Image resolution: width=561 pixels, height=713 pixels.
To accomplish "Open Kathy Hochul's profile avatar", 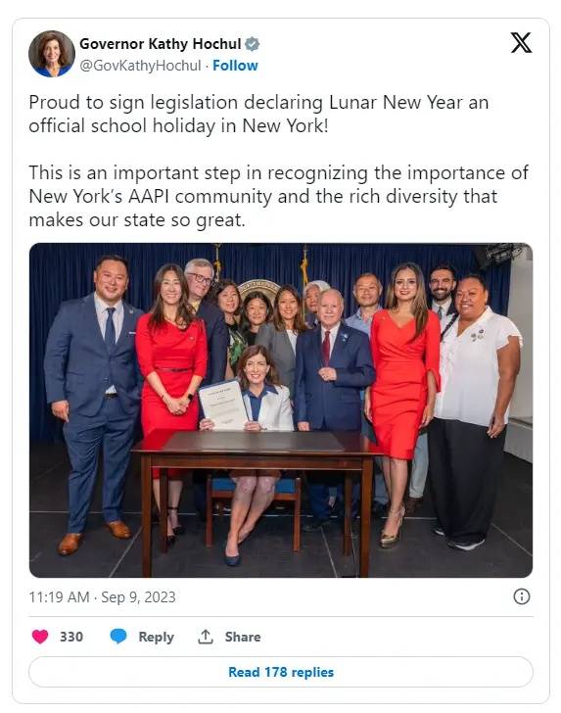I will 51,54.
